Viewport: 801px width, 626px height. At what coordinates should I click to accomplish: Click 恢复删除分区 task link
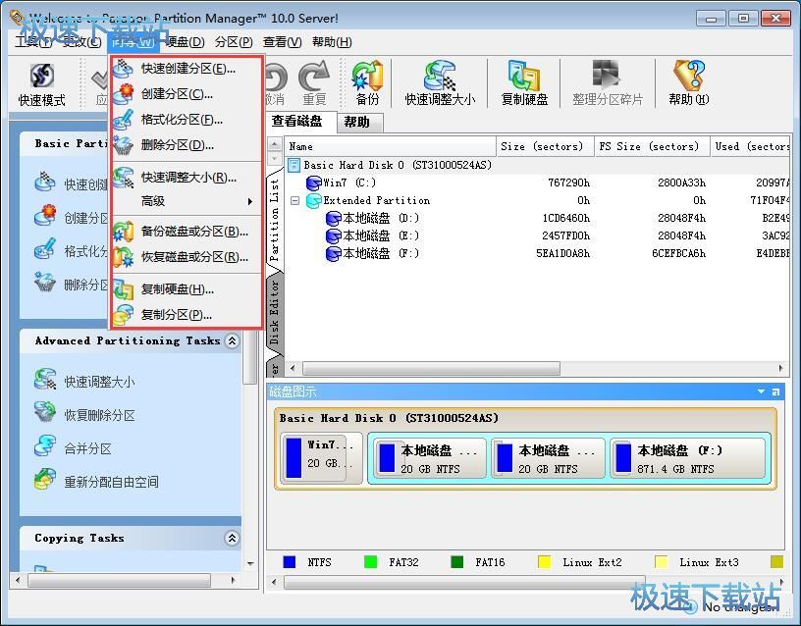pos(99,415)
